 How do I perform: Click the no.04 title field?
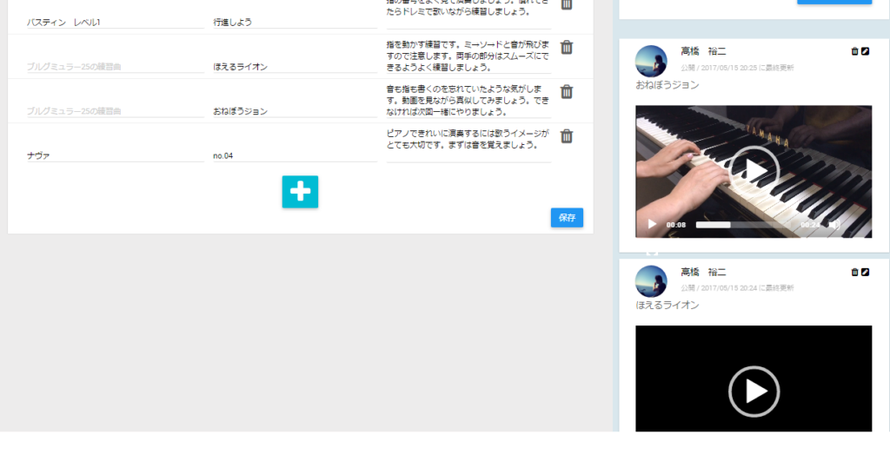[x=294, y=155]
